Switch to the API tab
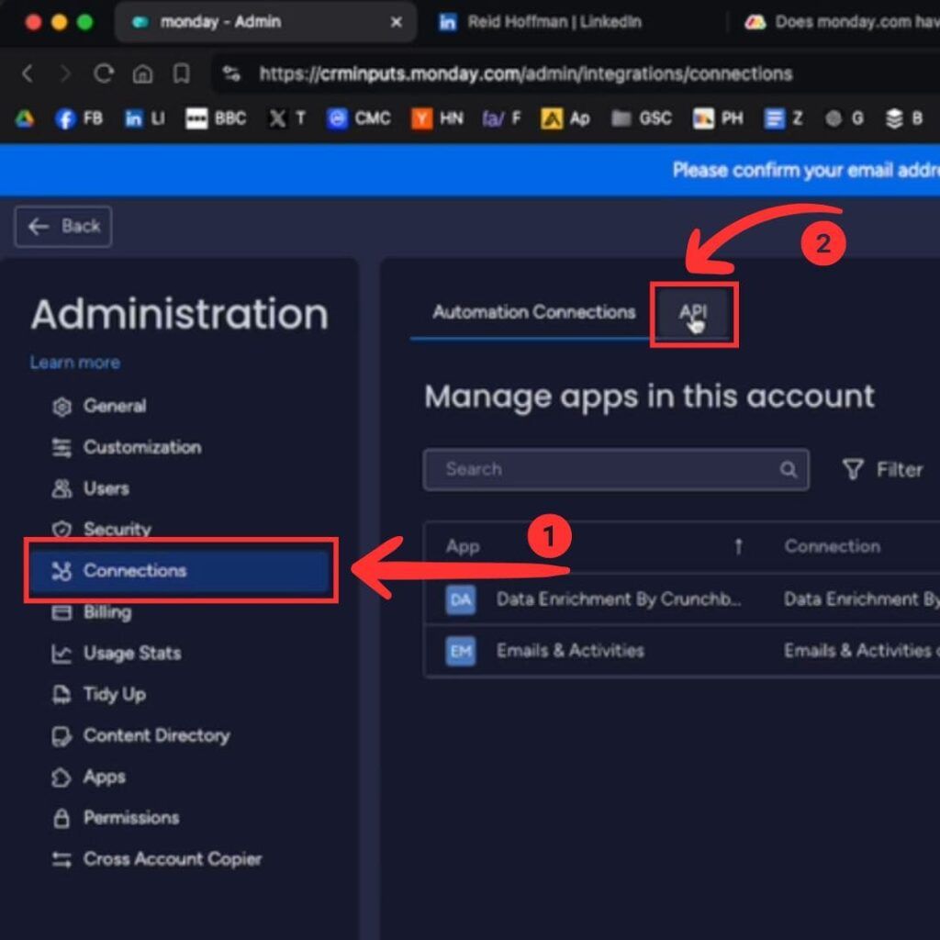Screen dimensions: 940x940 [x=693, y=312]
